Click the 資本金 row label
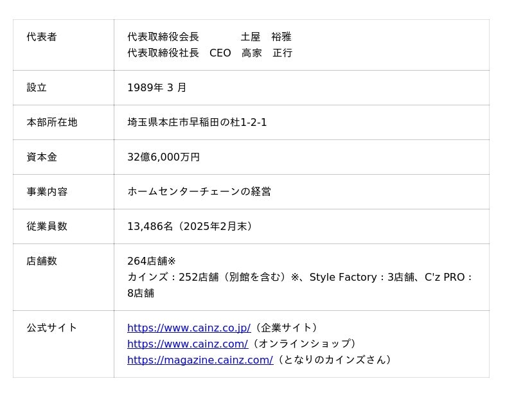 click(42, 157)
